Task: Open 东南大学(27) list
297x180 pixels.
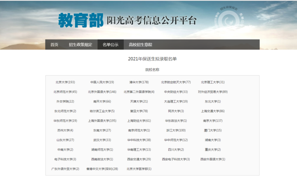Action: (x=102, y=130)
